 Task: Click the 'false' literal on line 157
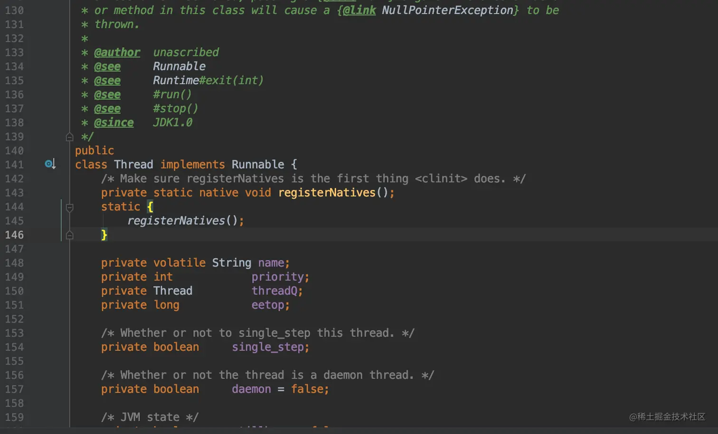307,389
